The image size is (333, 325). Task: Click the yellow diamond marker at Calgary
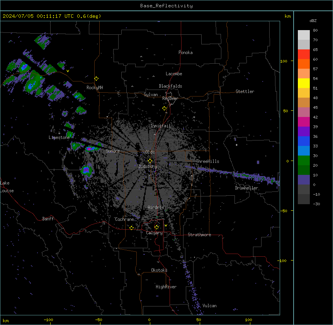156,227
